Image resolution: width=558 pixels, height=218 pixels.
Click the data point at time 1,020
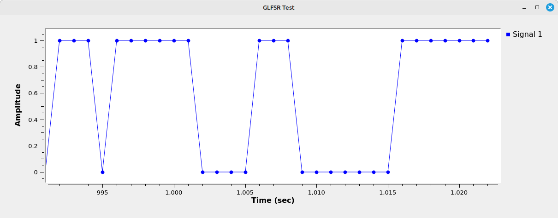(x=459, y=40)
